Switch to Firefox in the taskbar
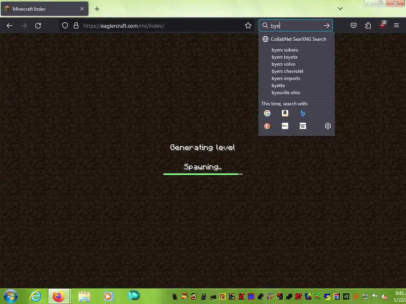This screenshot has height=304, width=406. [59, 296]
